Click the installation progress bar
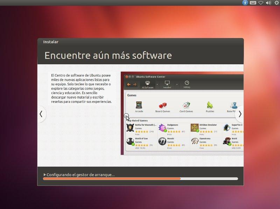This screenshot has height=209, width=280. pos(140,179)
